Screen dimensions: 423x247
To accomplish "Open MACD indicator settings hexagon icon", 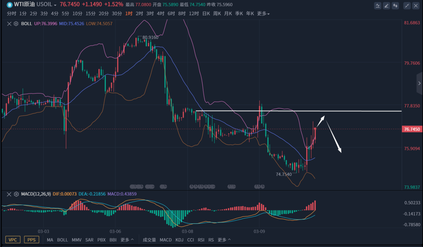I will pyautogui.click(x=16, y=194).
